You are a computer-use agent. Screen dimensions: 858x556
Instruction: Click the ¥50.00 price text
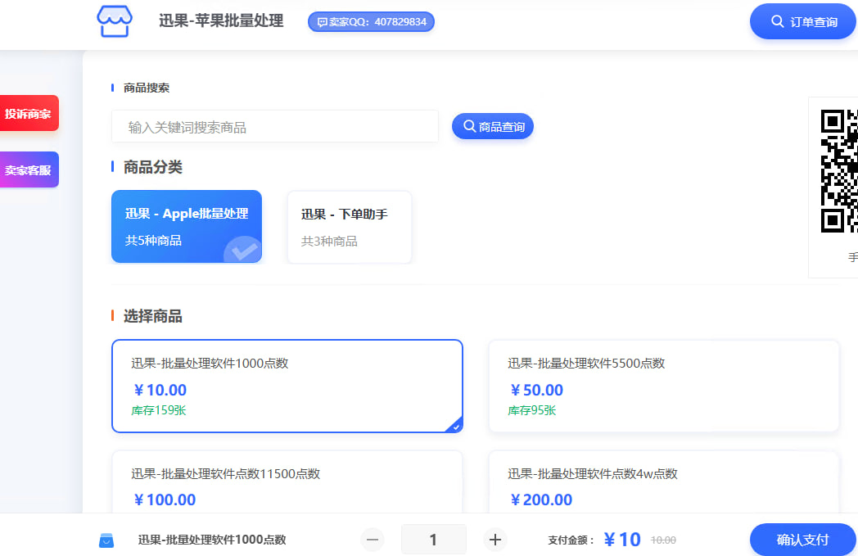pyautogui.click(x=536, y=390)
